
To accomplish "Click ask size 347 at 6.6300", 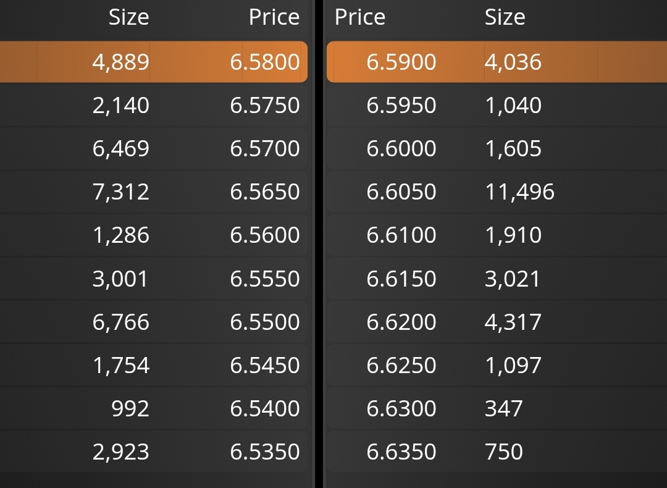I will [x=504, y=408].
